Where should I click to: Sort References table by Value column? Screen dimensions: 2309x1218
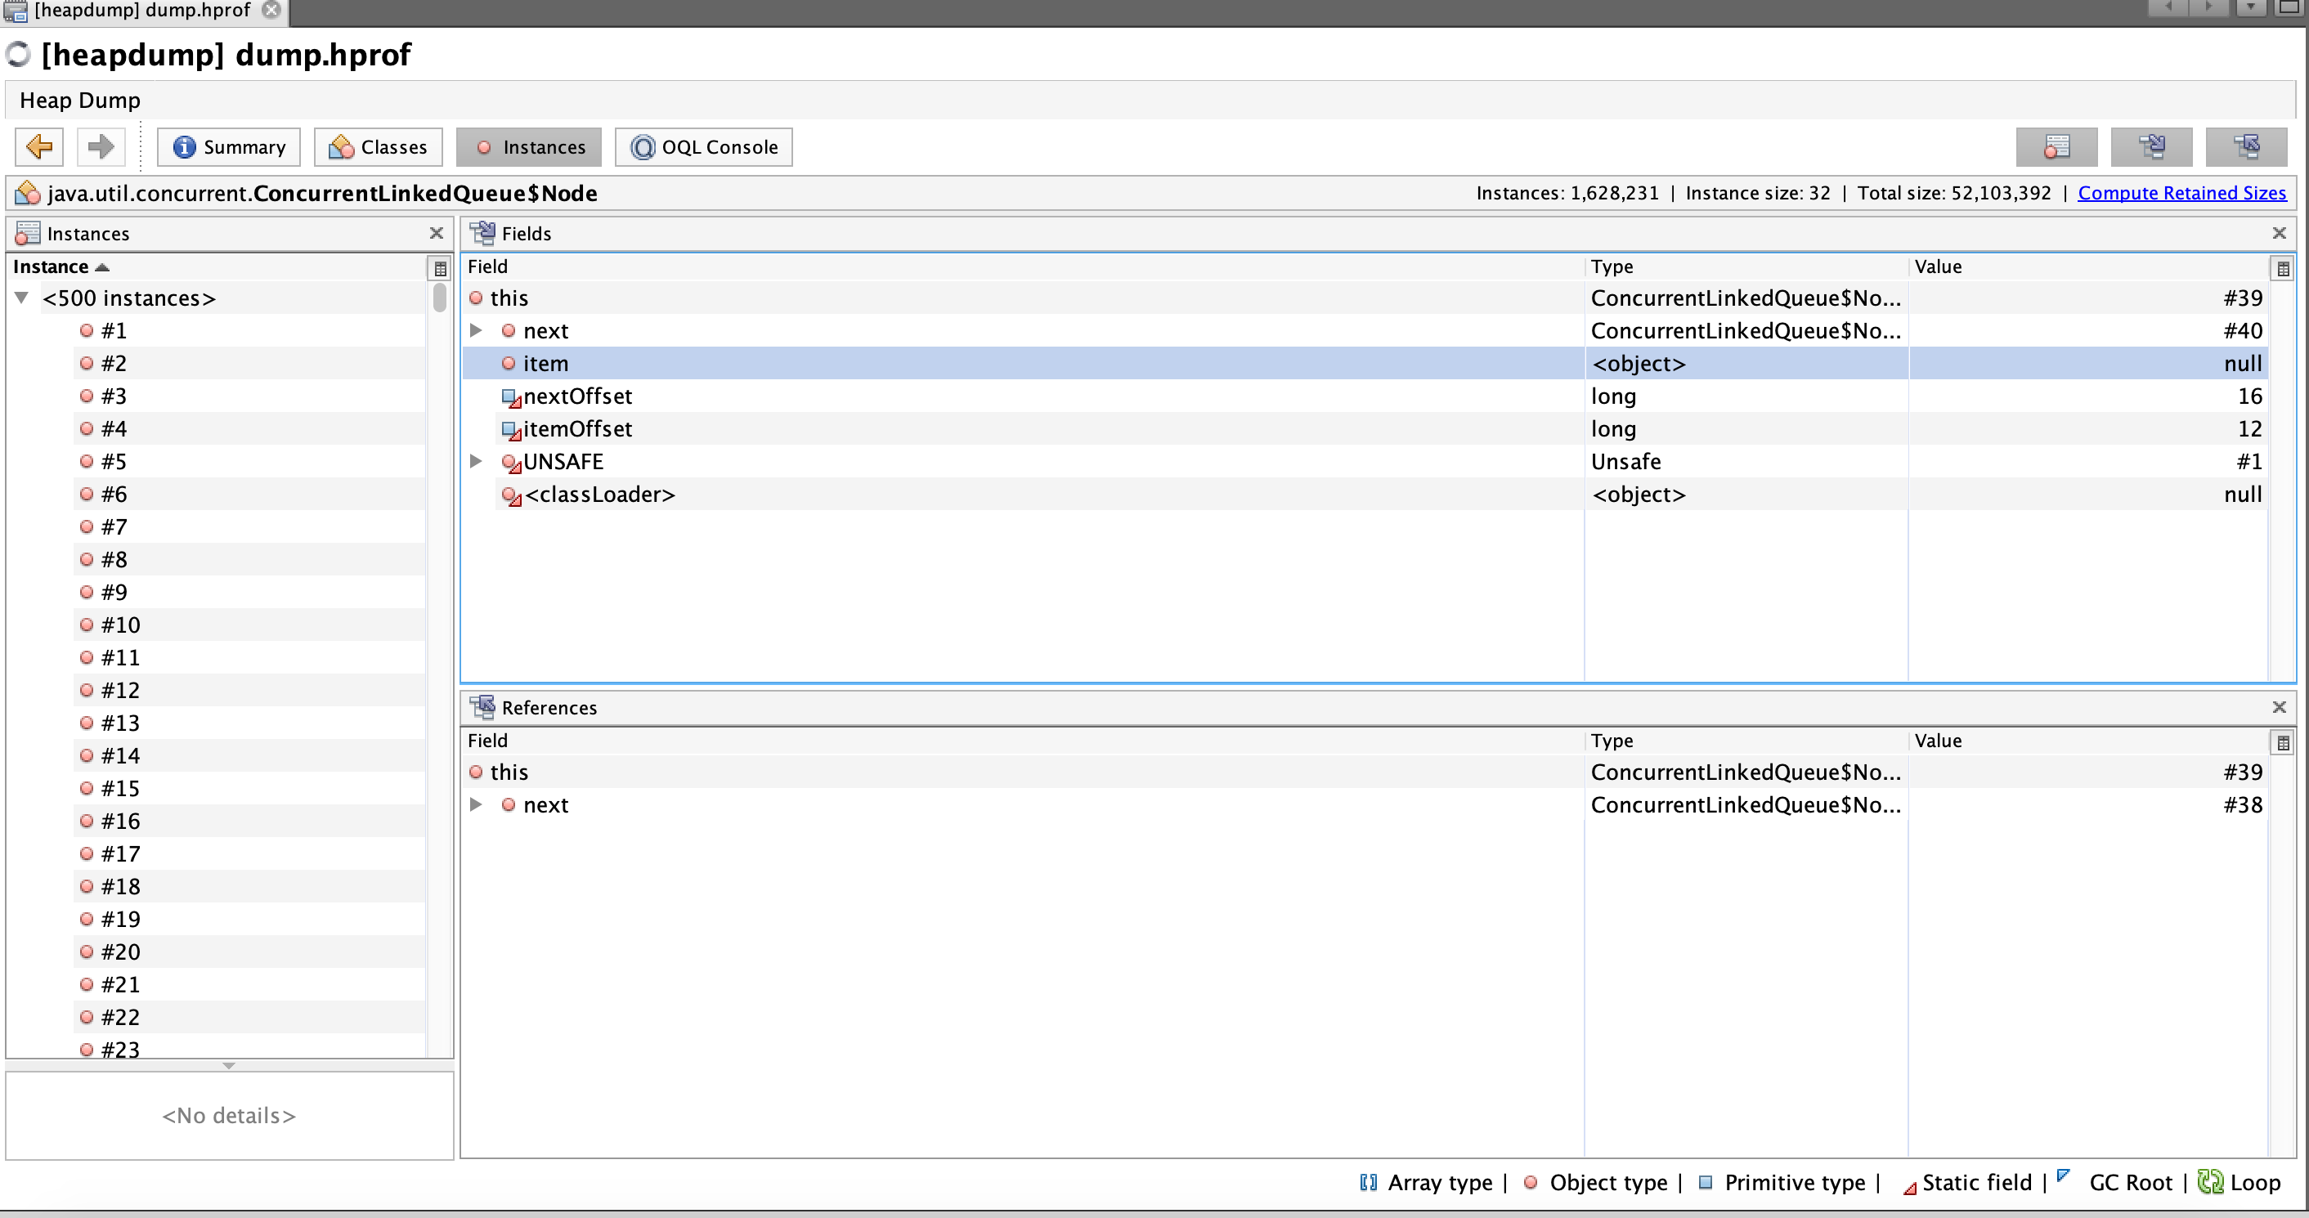click(x=2088, y=741)
